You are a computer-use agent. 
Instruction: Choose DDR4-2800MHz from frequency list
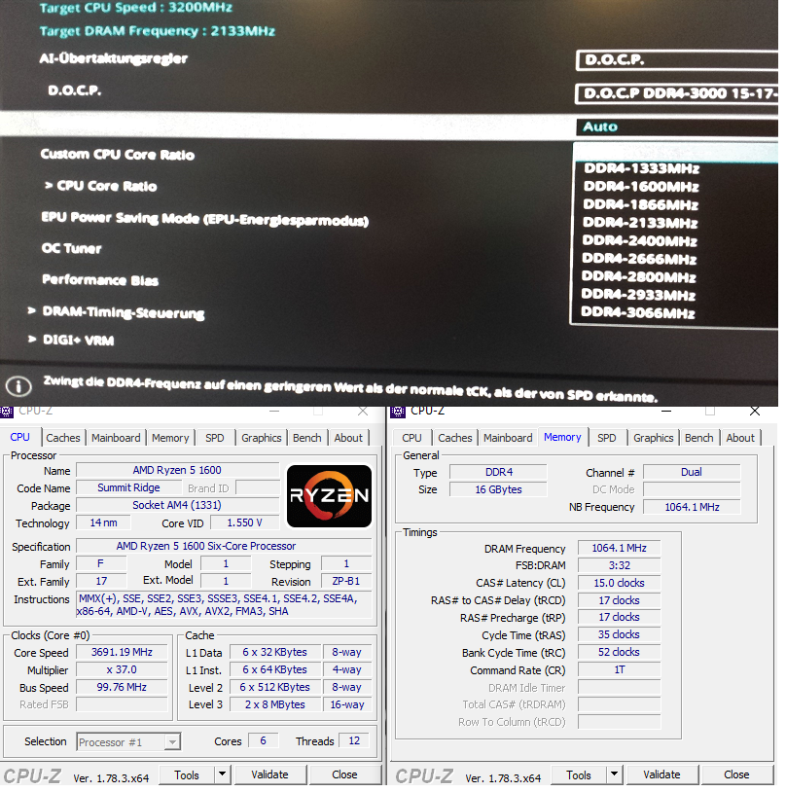638,276
